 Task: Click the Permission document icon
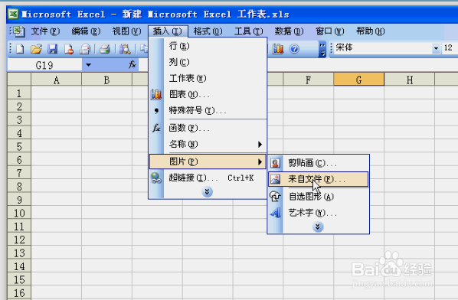coord(69,49)
